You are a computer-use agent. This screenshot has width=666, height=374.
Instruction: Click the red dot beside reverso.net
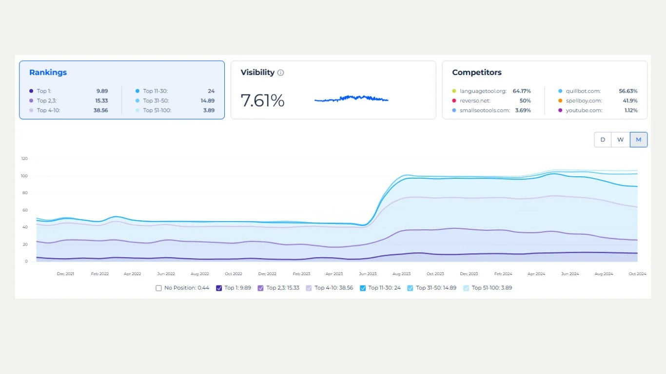pyautogui.click(x=454, y=101)
